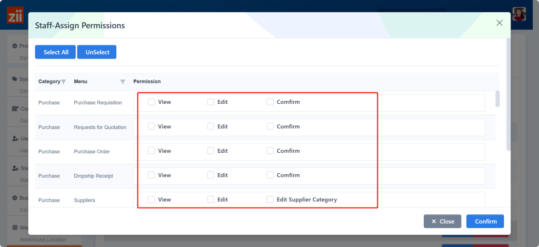Click the Permission column header

tap(147, 82)
